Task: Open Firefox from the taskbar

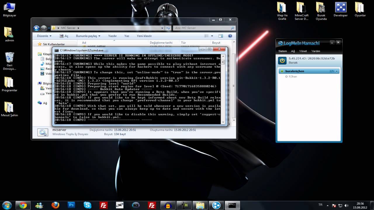Action: coord(55,205)
